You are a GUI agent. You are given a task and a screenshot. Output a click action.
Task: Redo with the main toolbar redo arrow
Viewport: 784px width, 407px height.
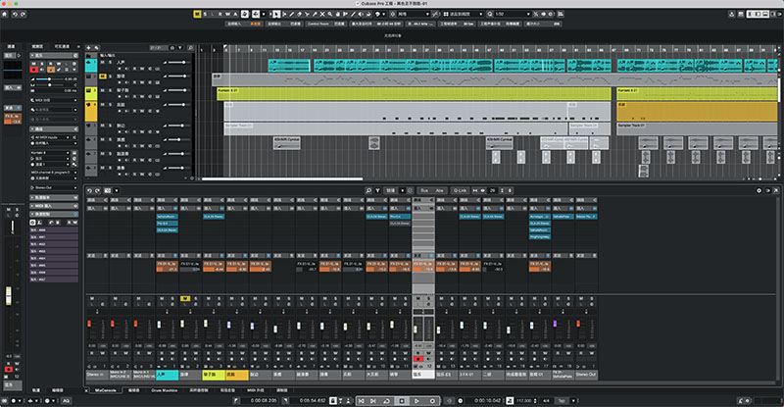(x=23, y=14)
